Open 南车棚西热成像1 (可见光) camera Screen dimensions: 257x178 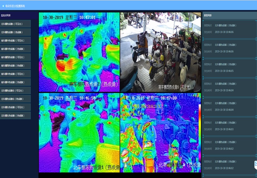pos(15,57)
